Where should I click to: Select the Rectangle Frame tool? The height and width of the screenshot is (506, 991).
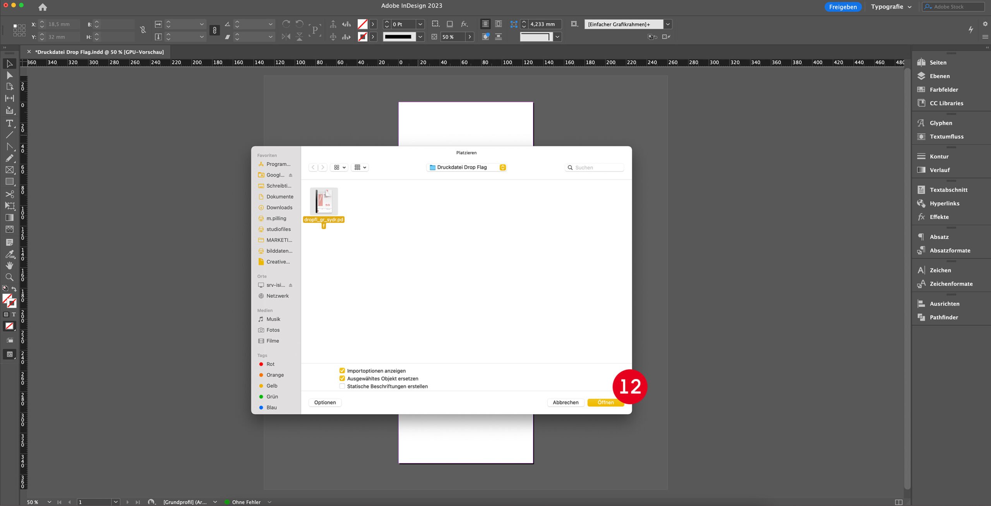point(9,170)
